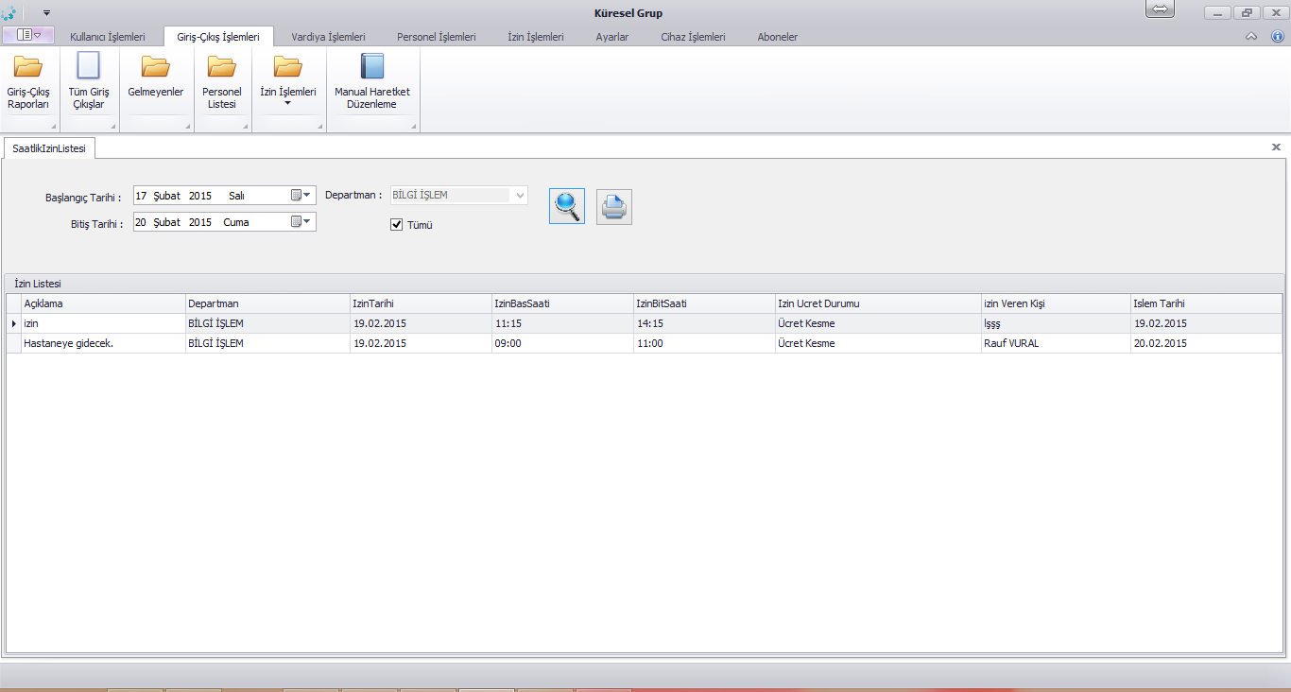
Task: Open the Personel İşlemleri tab
Action: click(437, 37)
